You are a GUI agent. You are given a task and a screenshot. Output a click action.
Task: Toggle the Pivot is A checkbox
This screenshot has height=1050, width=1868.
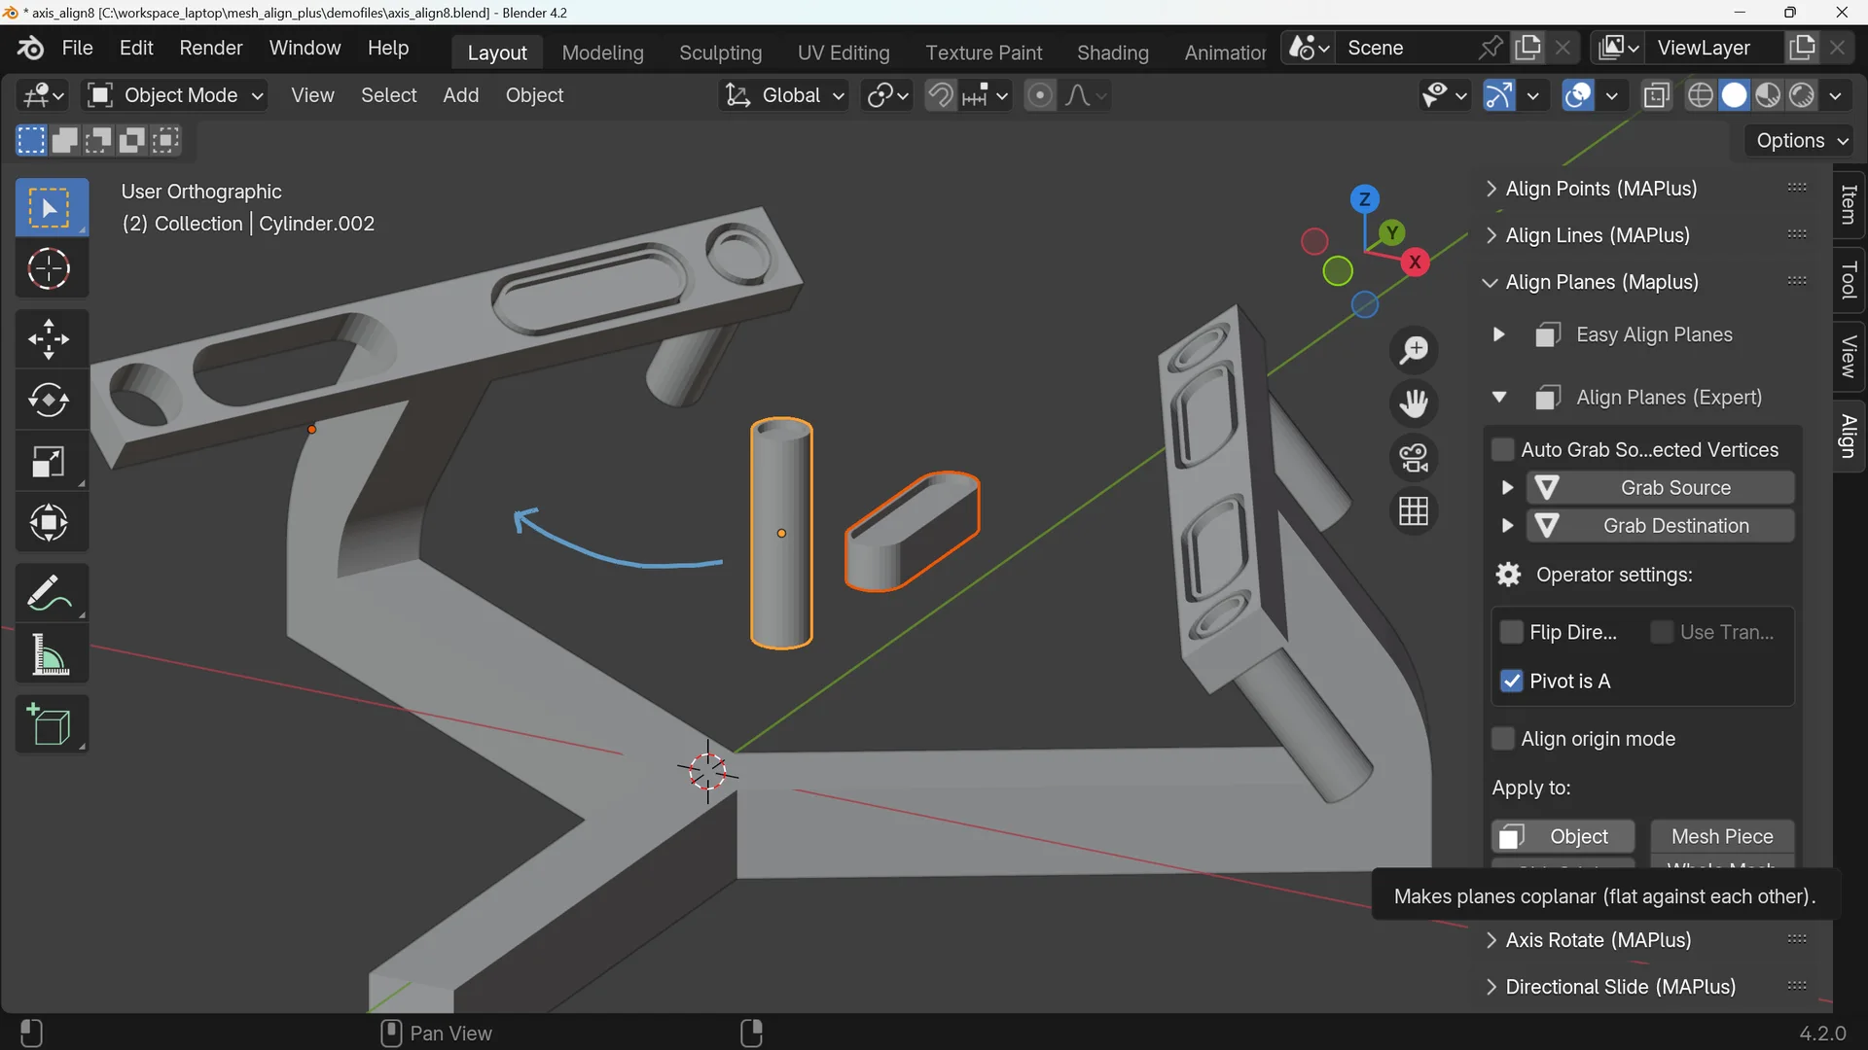(1511, 681)
